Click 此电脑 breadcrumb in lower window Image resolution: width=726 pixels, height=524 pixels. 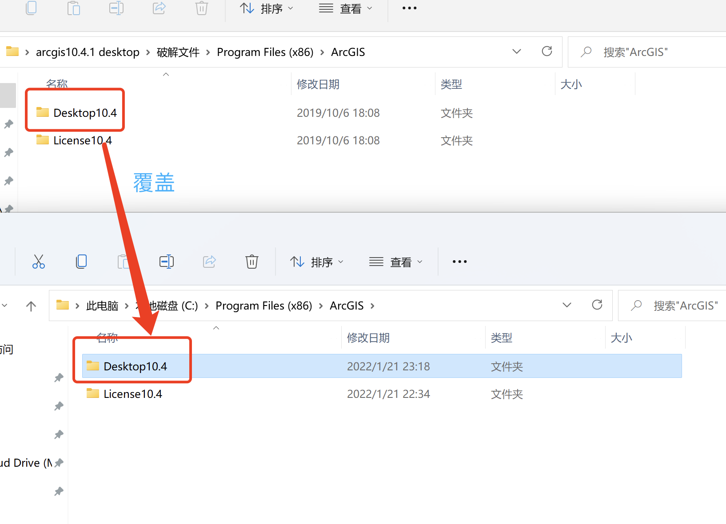(x=102, y=306)
